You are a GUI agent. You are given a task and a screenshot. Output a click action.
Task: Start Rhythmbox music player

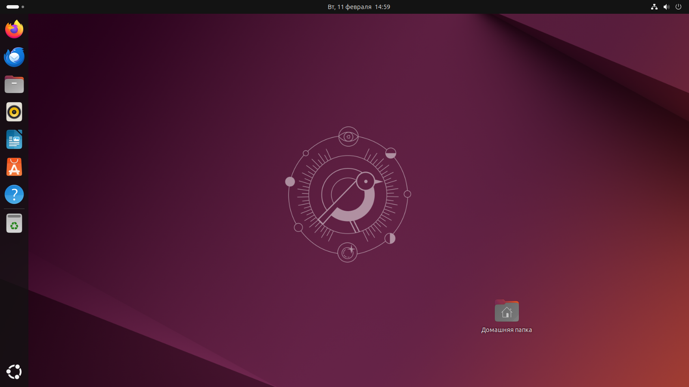pyautogui.click(x=14, y=112)
